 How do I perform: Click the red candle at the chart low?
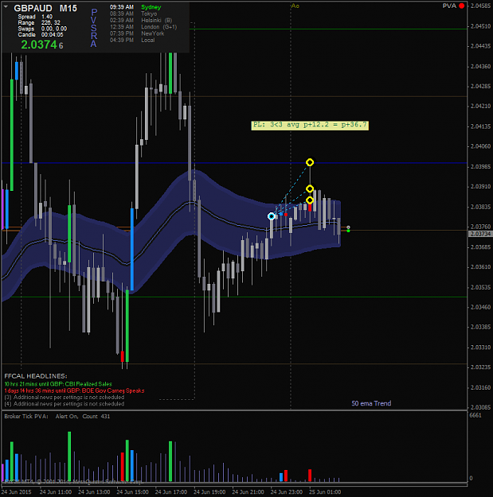pyautogui.click(x=122, y=356)
